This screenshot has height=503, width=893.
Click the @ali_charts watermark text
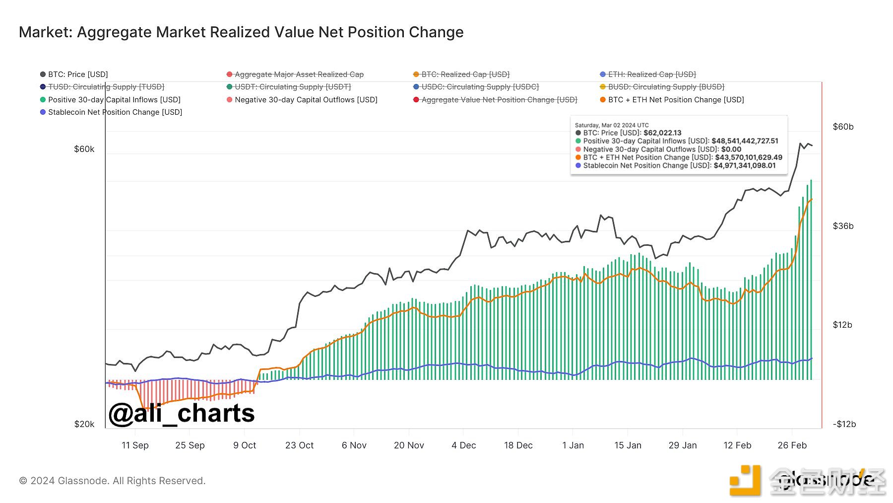point(182,413)
